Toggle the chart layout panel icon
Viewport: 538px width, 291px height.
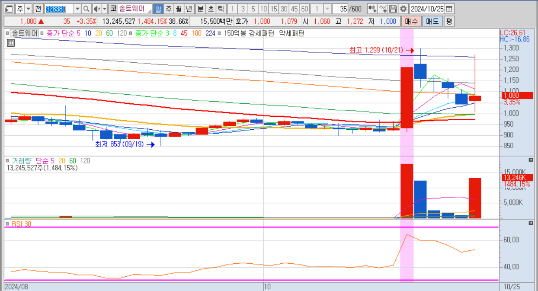(x=9, y=9)
